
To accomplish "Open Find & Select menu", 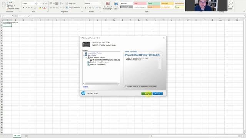I will (x=231, y=6).
